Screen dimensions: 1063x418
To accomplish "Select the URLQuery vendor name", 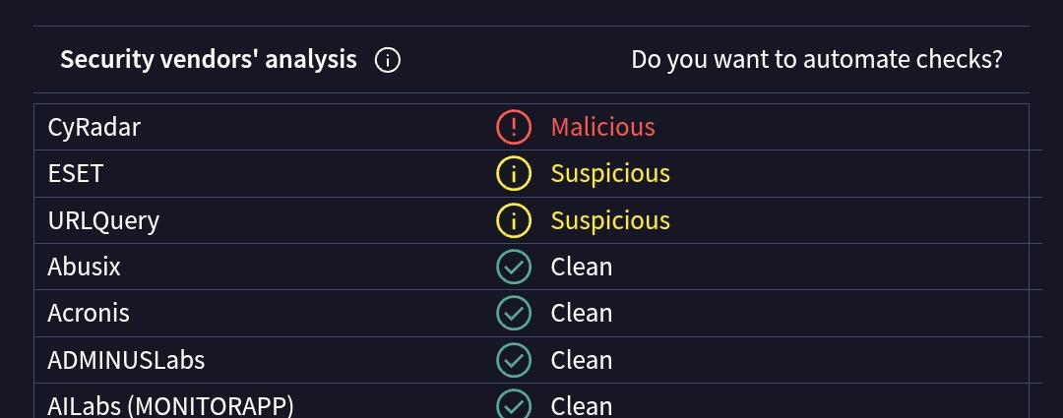I will [x=103, y=221].
